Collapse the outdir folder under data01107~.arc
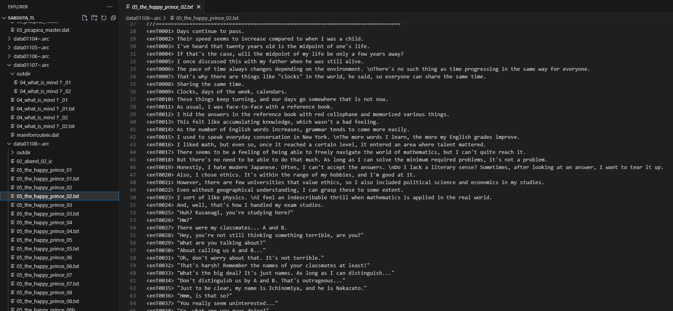Screen dimensions: 673x311 coord(13,74)
